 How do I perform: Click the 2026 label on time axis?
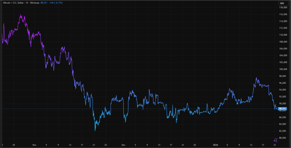(215, 145)
